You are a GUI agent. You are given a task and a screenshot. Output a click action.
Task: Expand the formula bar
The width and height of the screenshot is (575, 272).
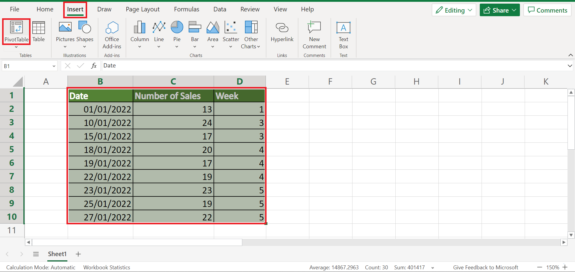pyautogui.click(x=570, y=66)
